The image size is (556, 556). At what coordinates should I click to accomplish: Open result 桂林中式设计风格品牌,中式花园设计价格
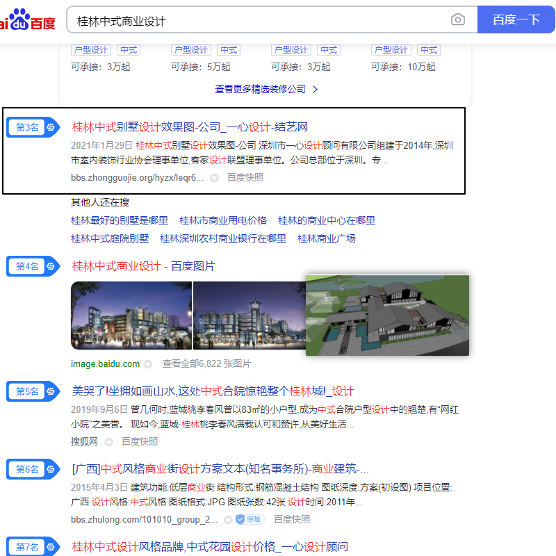tap(210, 547)
